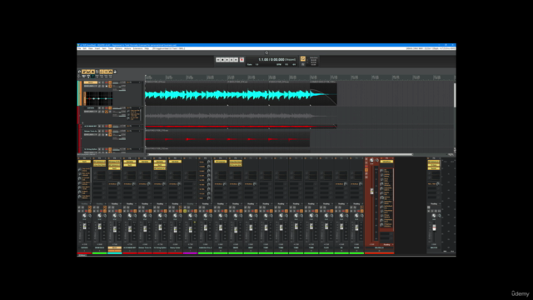This screenshot has width=533, height=300.
Task: Click the pan knob on the magenta mixer strip
Action: pyautogui.click(x=190, y=216)
